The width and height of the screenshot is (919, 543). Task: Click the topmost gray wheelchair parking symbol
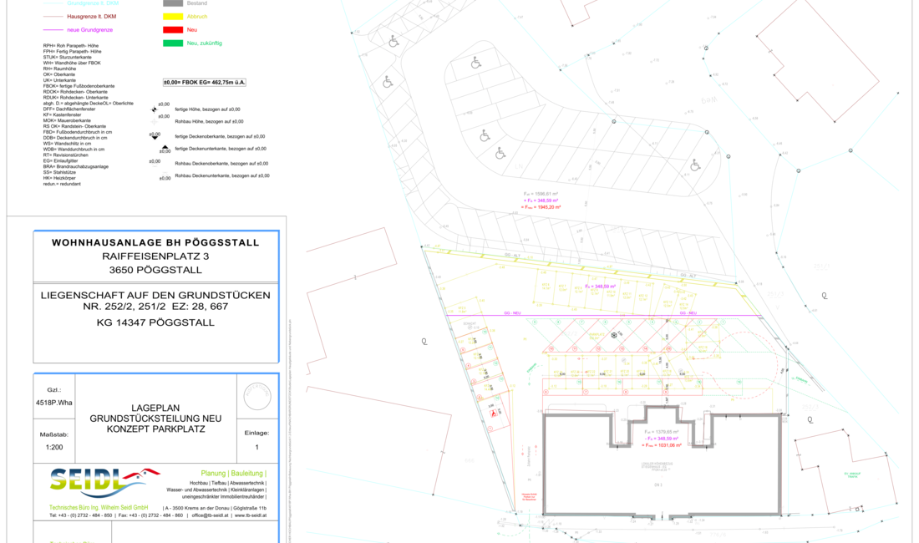(x=393, y=42)
